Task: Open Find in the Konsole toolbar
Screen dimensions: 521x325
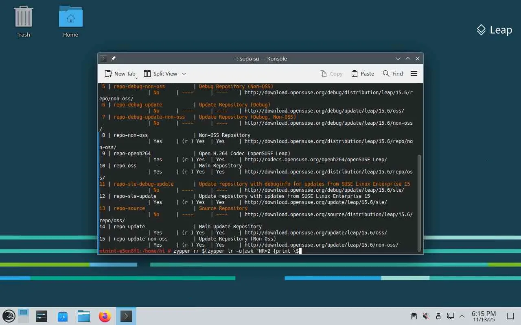Action: coord(393,74)
